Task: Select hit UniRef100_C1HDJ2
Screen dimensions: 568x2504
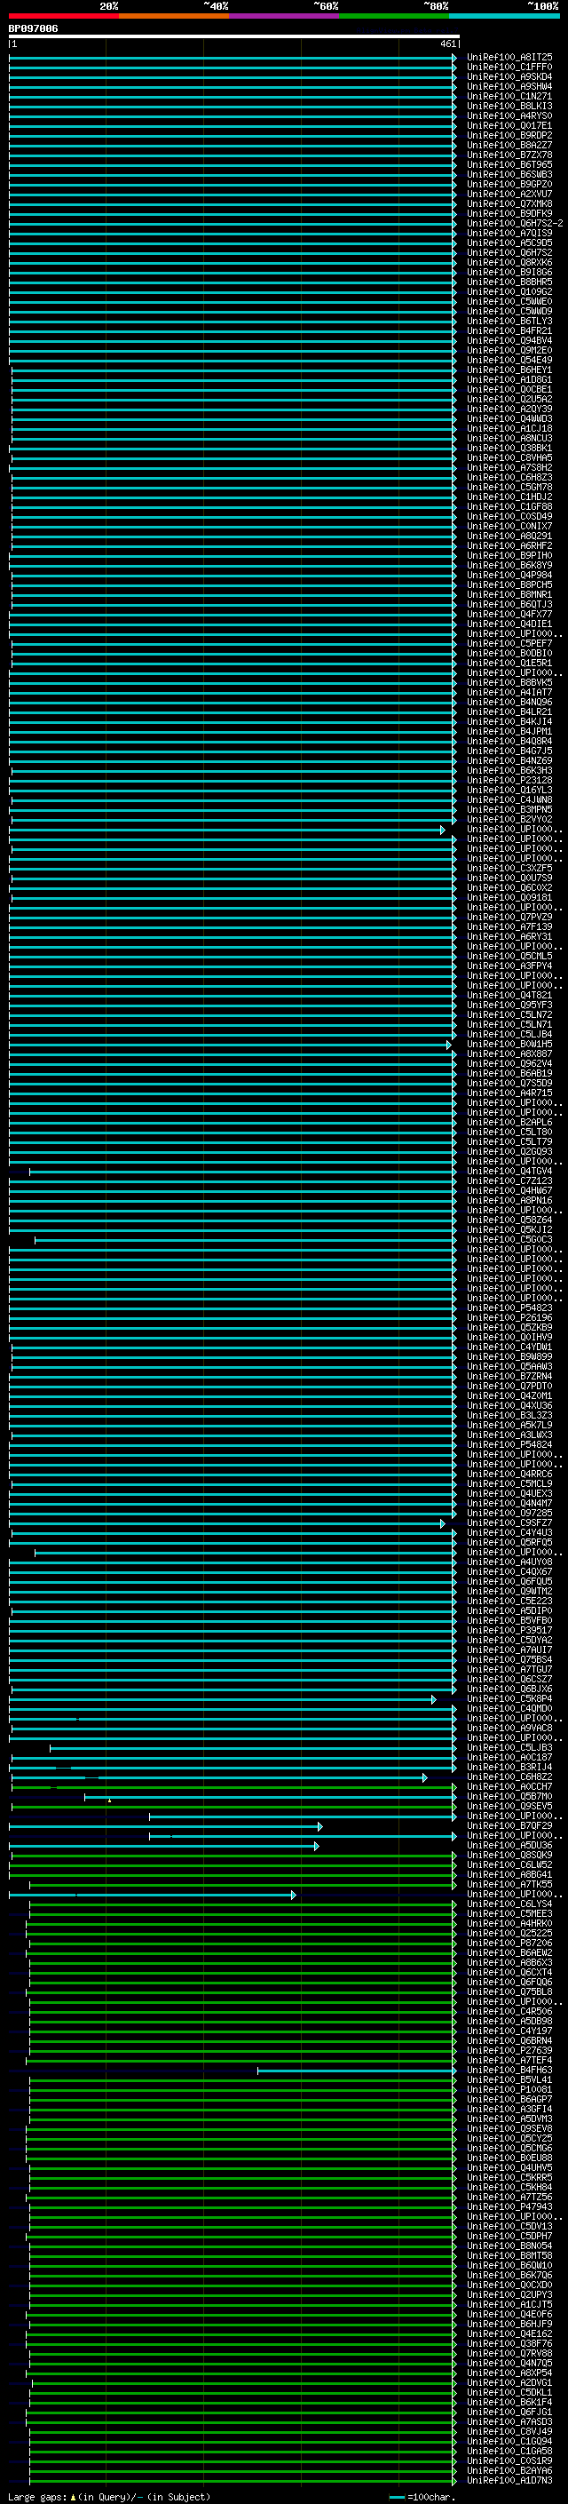Action: pos(509,497)
